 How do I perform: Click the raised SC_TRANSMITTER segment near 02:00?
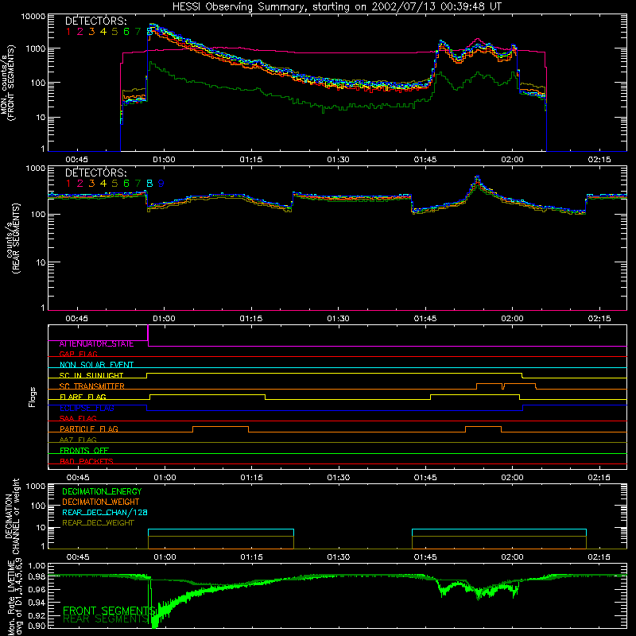point(506,384)
